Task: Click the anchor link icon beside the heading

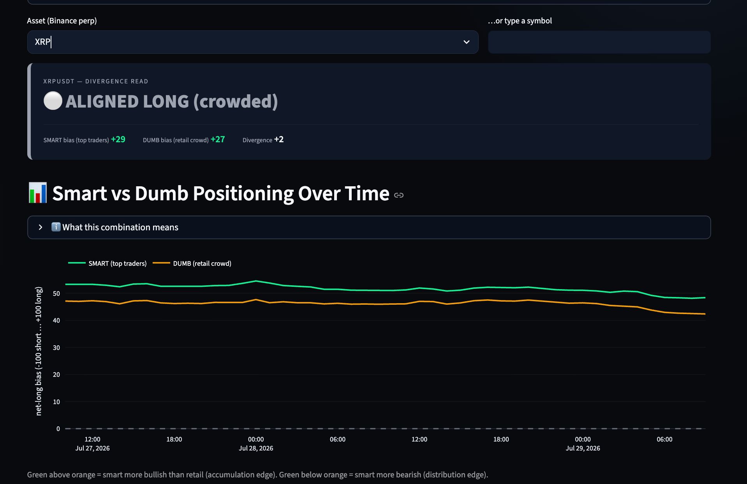Action: (399, 195)
